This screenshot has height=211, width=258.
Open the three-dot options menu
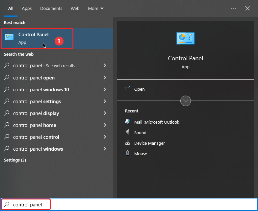point(234,8)
